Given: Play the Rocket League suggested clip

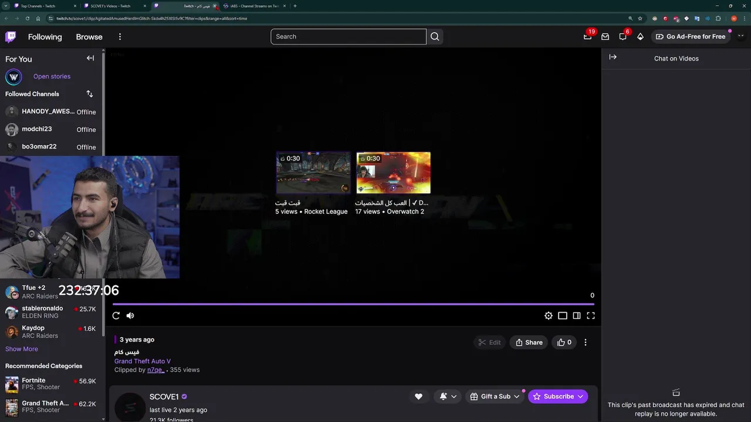Looking at the screenshot, I should 313,173.
